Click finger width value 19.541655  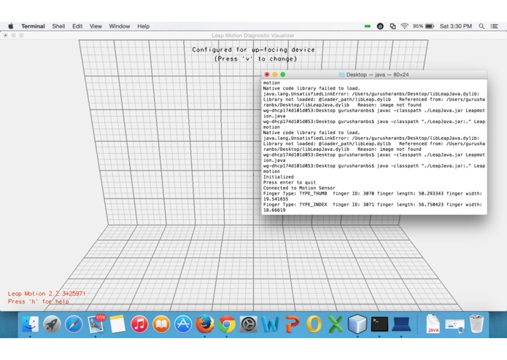click(276, 199)
